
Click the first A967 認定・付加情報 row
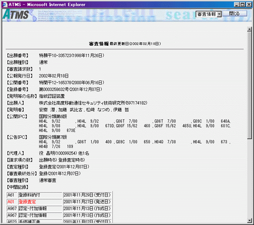click(x=59, y=208)
